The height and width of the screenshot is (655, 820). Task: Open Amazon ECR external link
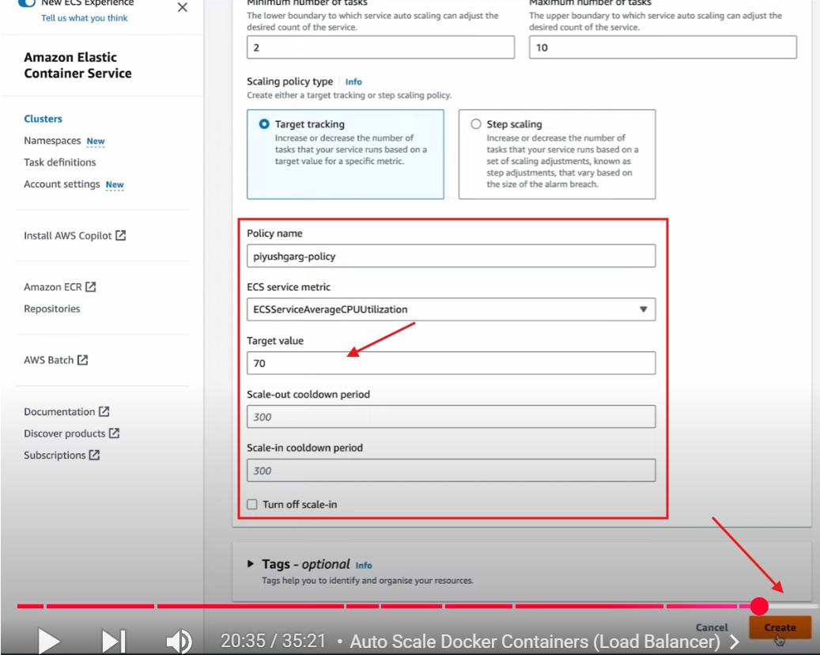(x=59, y=287)
